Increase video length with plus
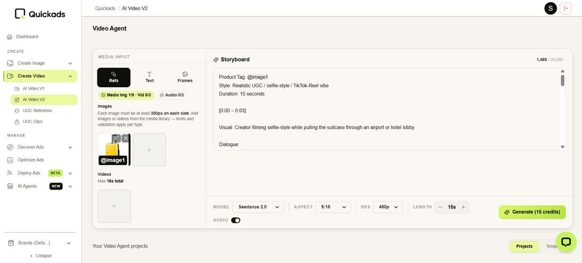This screenshot has height=263, width=582. tap(463, 207)
